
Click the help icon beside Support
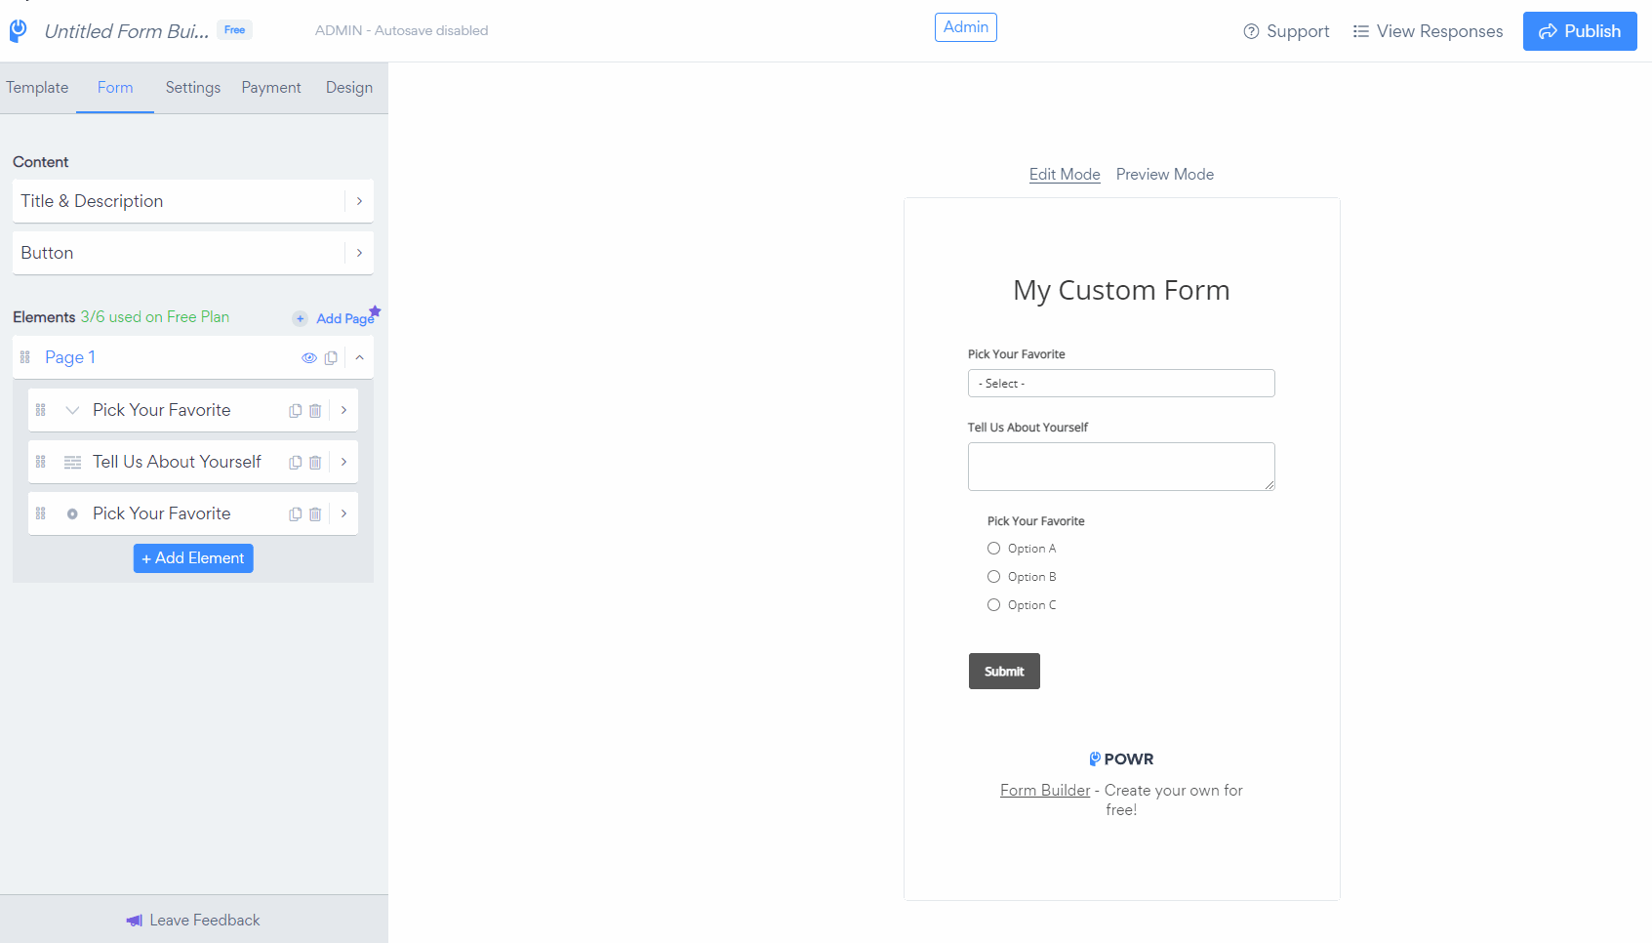coord(1251,31)
